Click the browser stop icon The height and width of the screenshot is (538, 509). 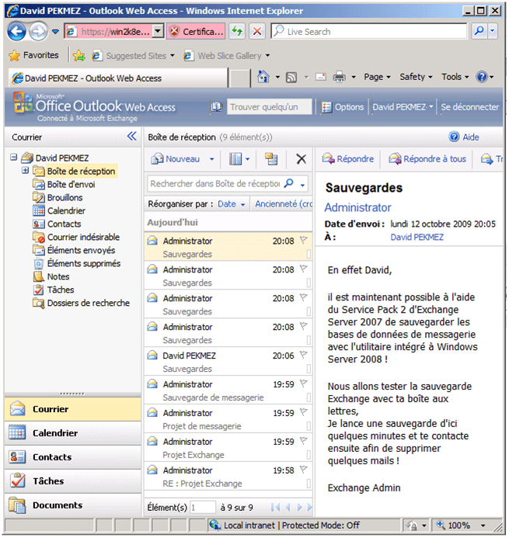pos(257,32)
